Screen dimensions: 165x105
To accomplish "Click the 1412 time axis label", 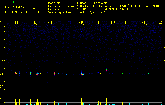I will click(34, 23).
